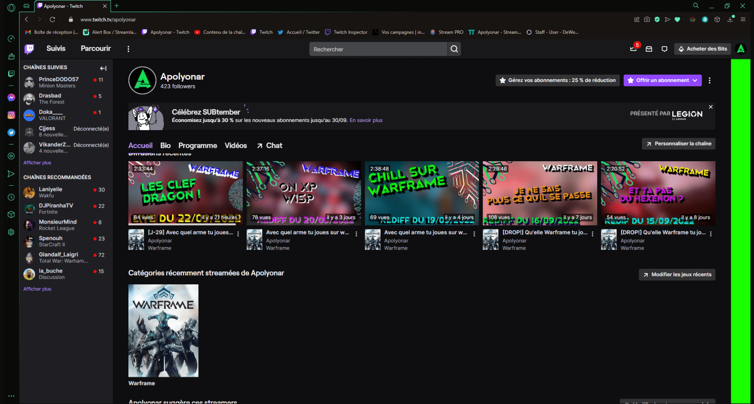Open the Warframe category box art
The width and height of the screenshot is (754, 404).
[163, 331]
